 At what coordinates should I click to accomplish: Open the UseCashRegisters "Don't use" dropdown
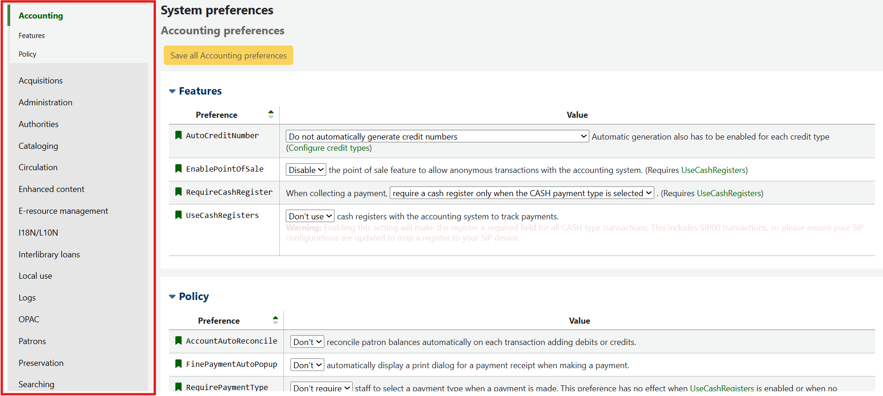click(310, 217)
